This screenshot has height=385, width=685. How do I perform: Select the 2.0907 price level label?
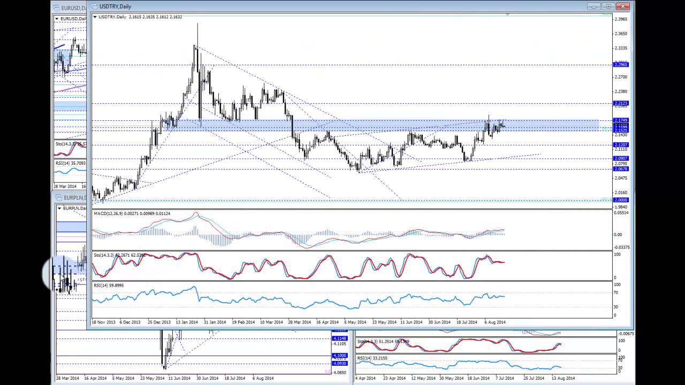click(621, 158)
